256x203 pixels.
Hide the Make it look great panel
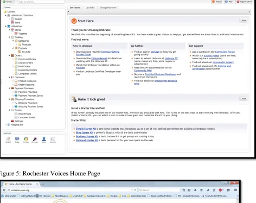pyautogui.click(x=244, y=99)
